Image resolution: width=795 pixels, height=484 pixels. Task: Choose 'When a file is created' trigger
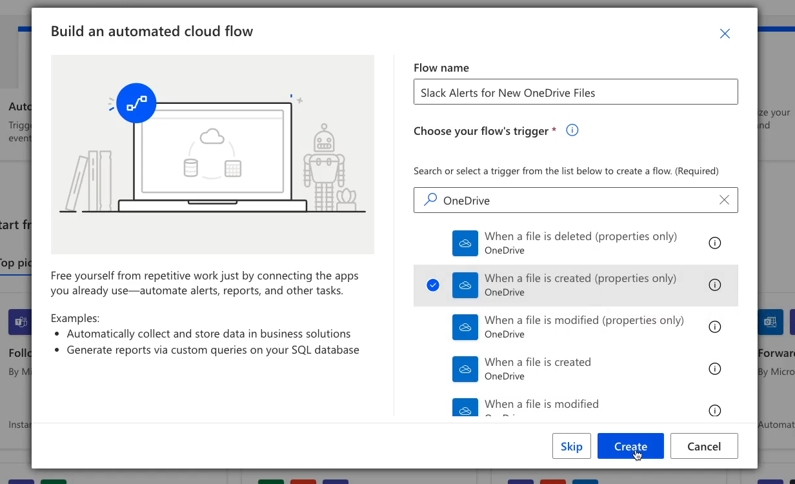(576, 368)
